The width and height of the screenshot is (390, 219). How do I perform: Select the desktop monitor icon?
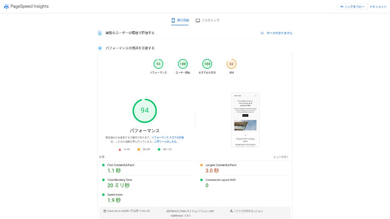198,21
